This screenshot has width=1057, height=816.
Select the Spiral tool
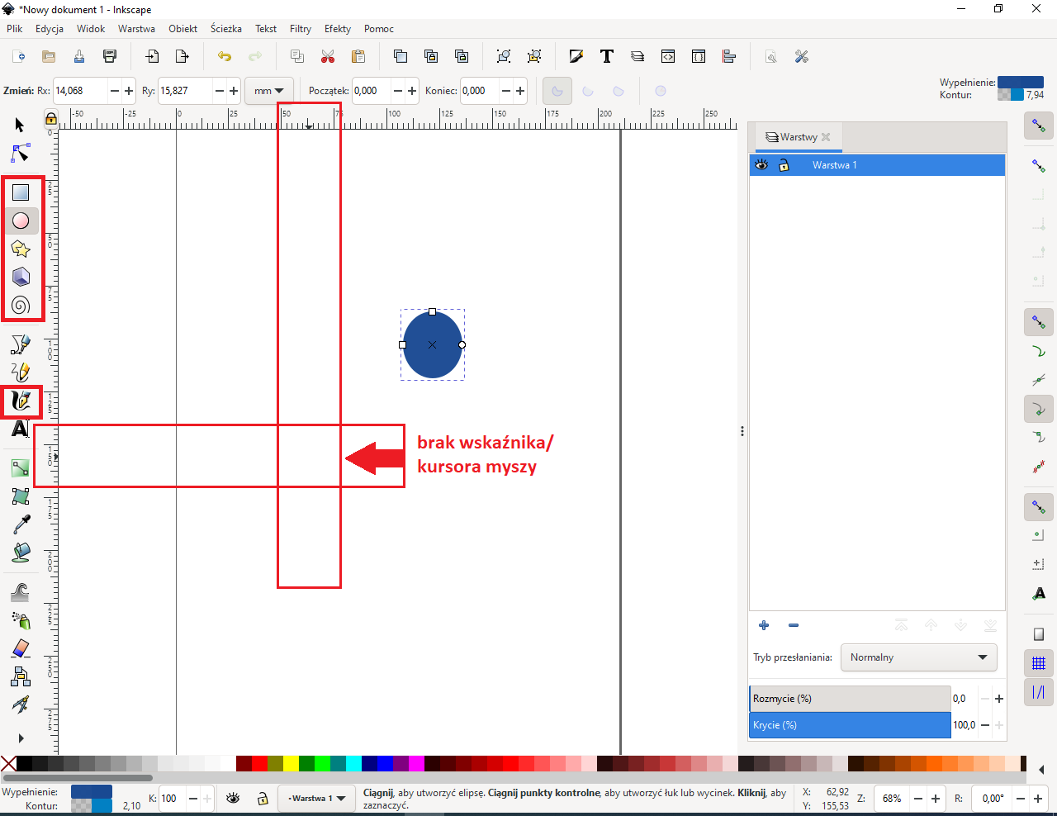pyautogui.click(x=21, y=306)
